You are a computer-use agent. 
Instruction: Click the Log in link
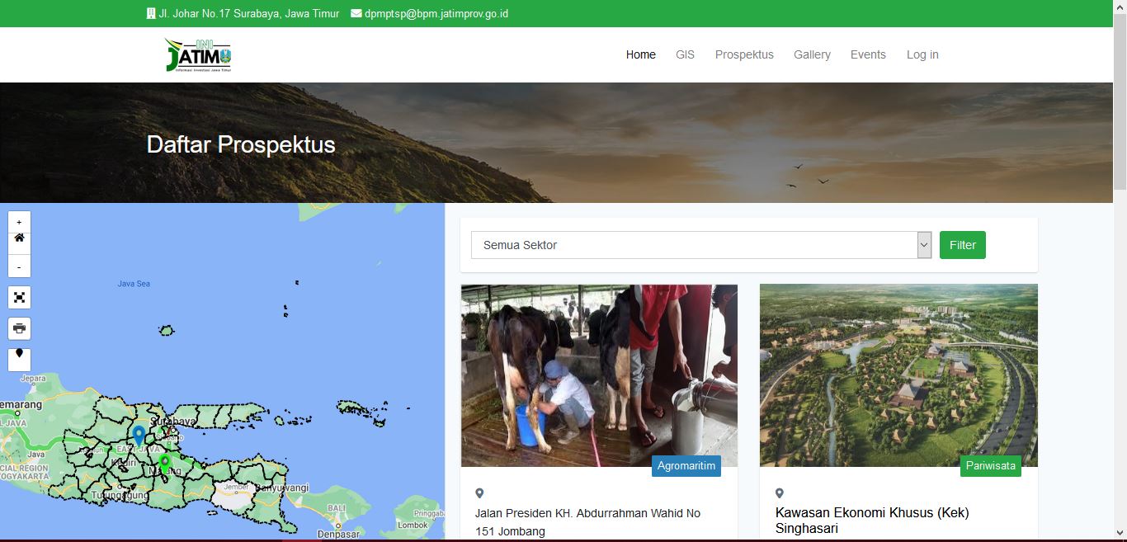(x=922, y=54)
